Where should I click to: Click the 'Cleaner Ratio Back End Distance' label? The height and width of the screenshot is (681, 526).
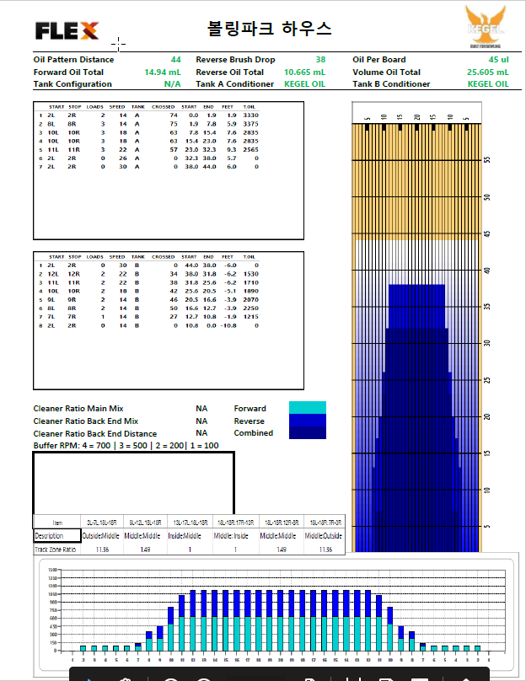click(x=95, y=433)
